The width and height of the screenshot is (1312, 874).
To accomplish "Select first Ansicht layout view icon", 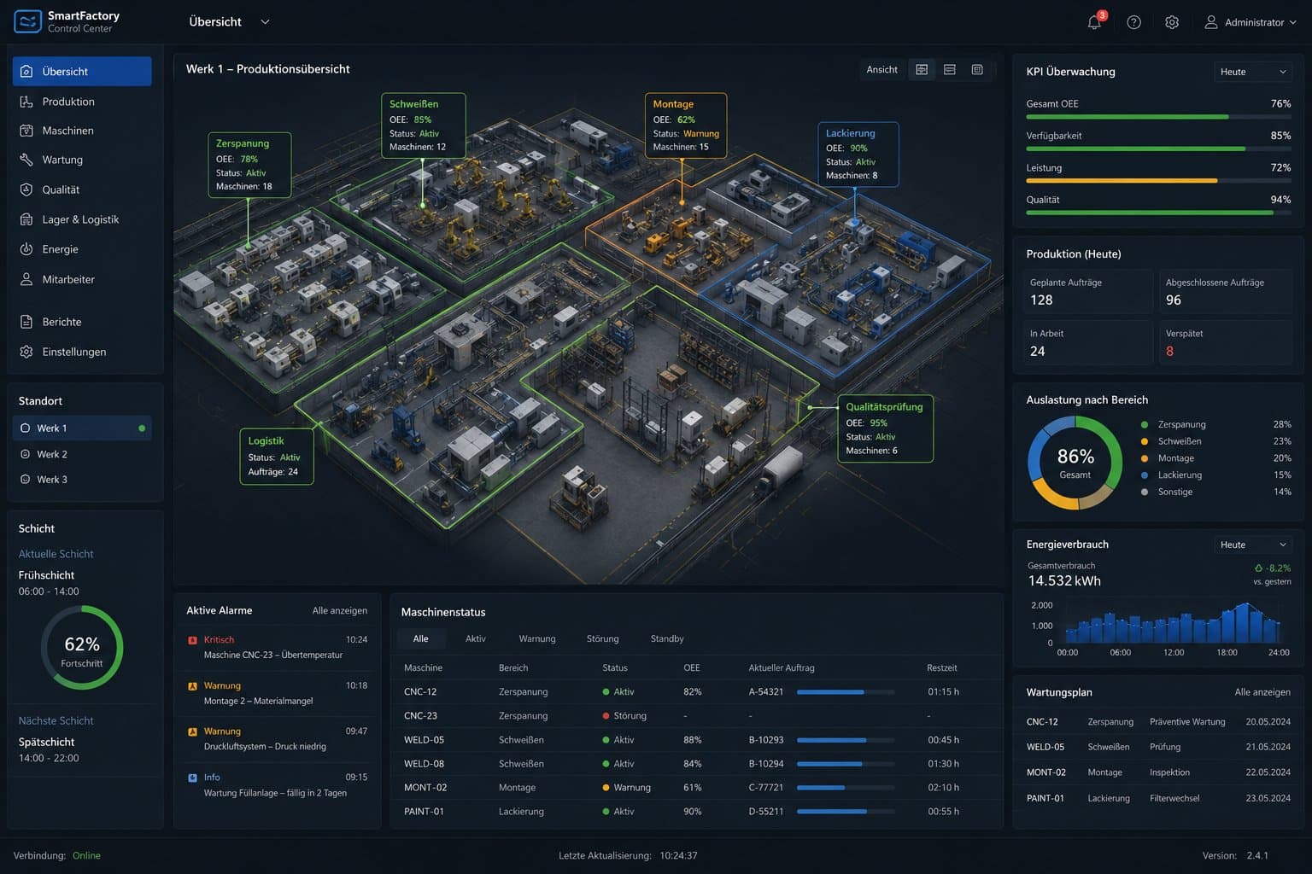I will tap(922, 70).
